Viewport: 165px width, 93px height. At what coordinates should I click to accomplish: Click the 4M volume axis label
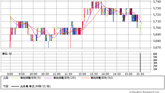click(x=155, y=60)
